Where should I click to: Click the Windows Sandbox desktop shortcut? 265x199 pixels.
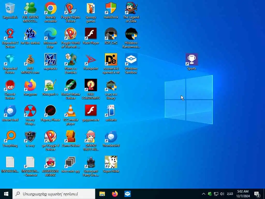(131, 64)
